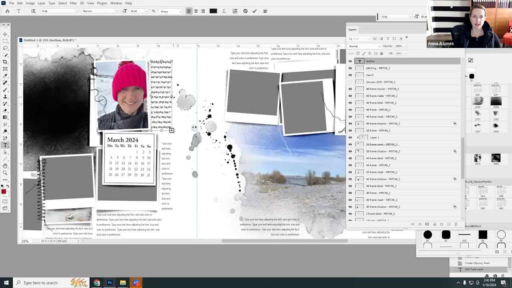This screenshot has width=512, height=288.
Task: Show the January 2024 - MRTAB_2 layer
Action: pos(350,82)
